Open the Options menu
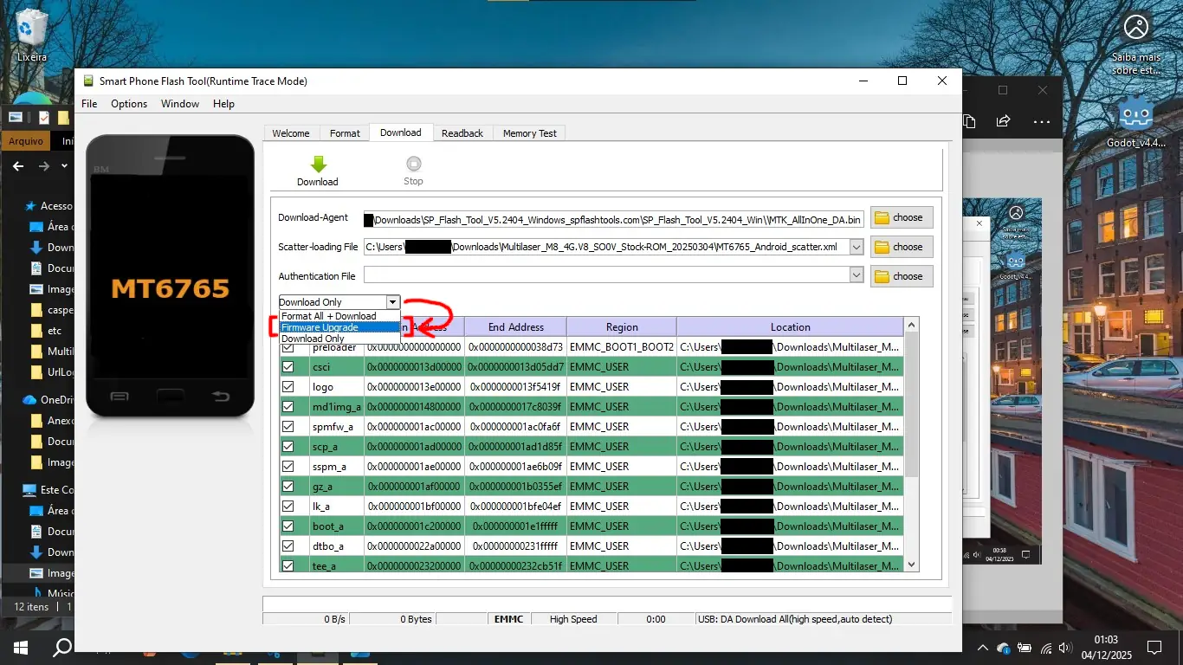Viewport: 1183px width, 665px height. (x=129, y=104)
